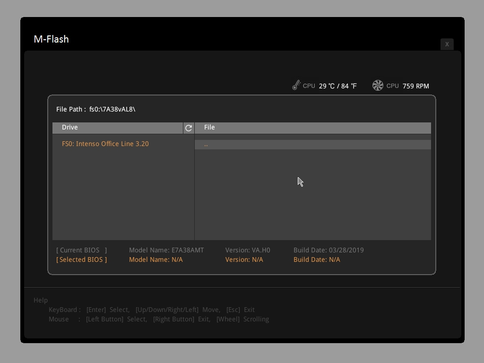Click the File column header
This screenshot has width=484, height=363.
click(x=209, y=127)
